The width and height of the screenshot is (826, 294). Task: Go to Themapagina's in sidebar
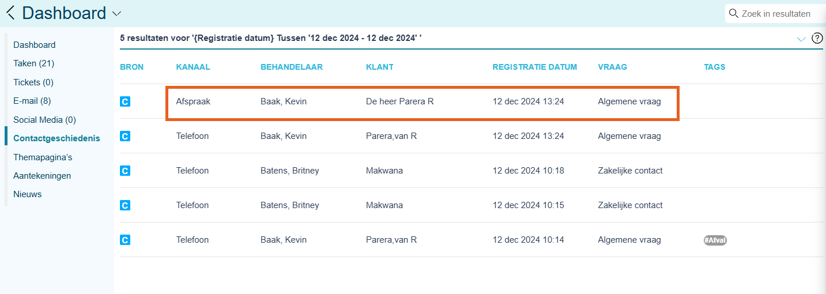coord(43,157)
